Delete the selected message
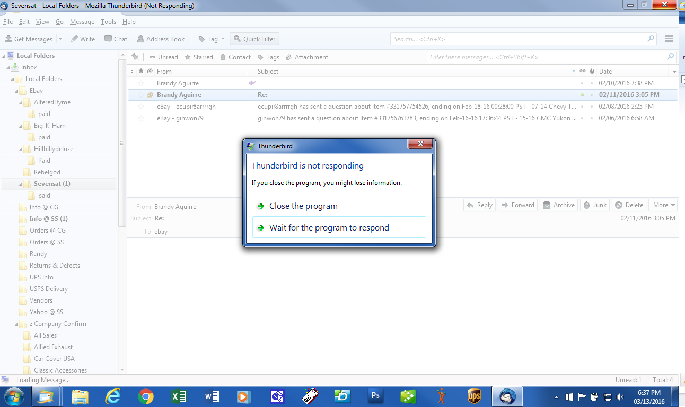 pyautogui.click(x=629, y=205)
